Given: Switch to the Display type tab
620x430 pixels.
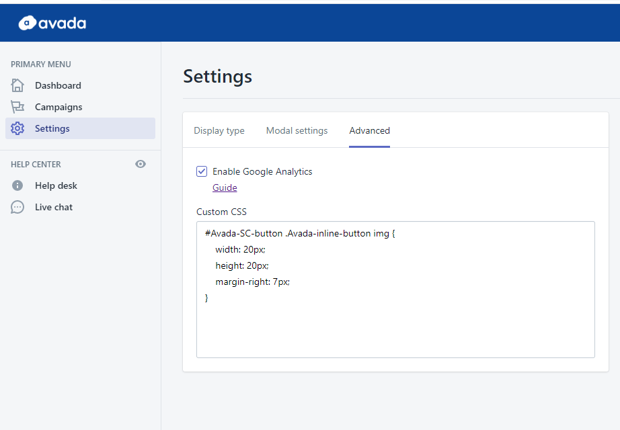Looking at the screenshot, I should tap(219, 130).
